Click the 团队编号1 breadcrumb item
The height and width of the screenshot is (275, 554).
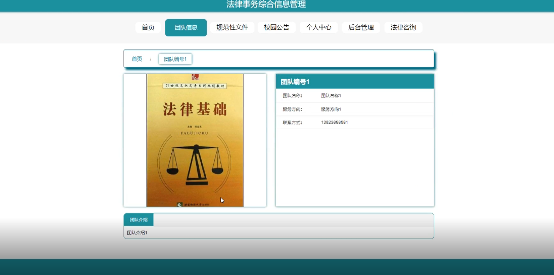tap(175, 59)
